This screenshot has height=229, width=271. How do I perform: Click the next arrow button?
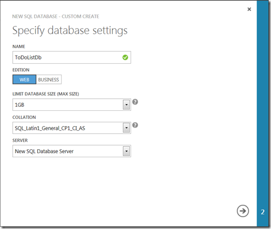coord(243,211)
